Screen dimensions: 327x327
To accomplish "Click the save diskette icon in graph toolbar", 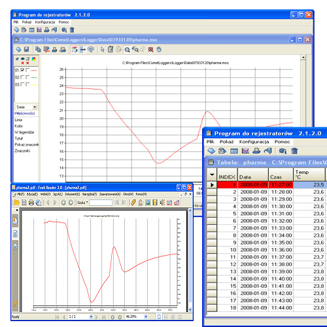I will 26,50.
